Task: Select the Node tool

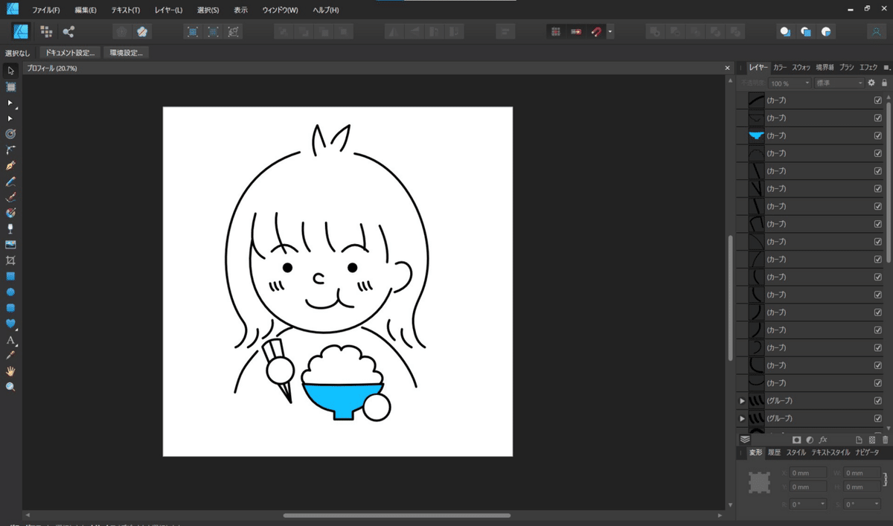Action: (10, 103)
